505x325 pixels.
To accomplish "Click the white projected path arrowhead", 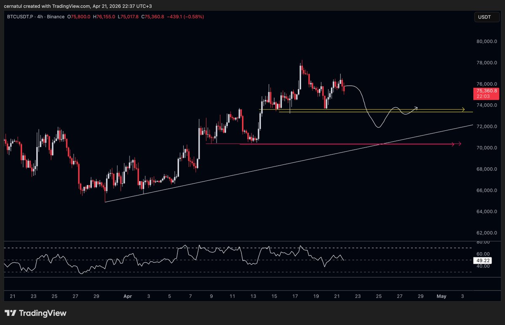I will click(416, 108).
